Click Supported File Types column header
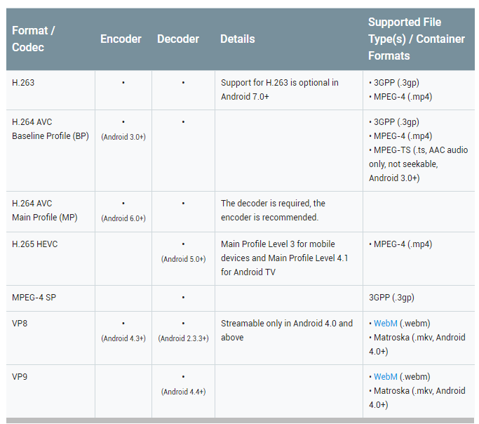 point(417,39)
